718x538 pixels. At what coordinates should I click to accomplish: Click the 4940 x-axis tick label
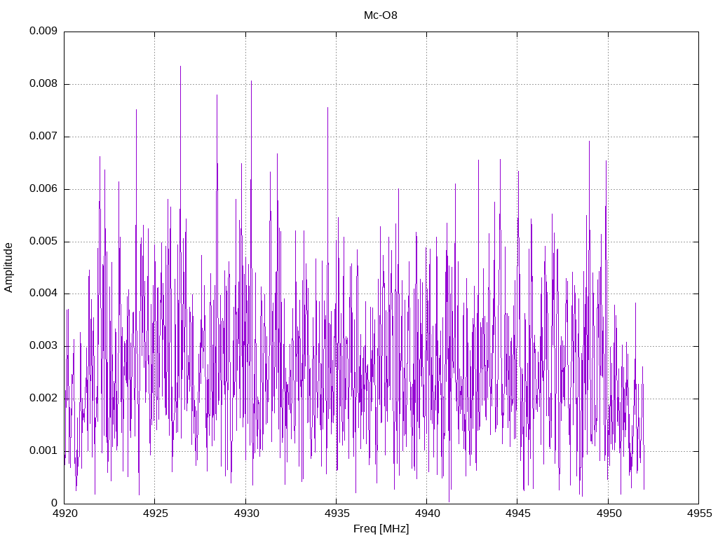click(x=427, y=513)
